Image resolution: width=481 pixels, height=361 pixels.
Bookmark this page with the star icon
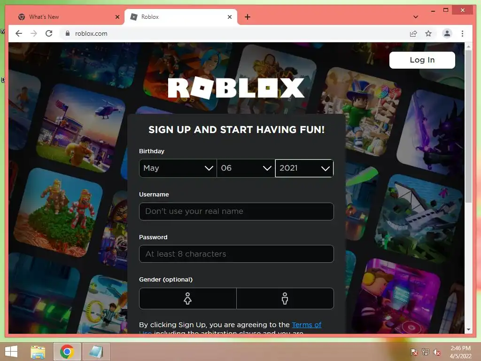coord(428,33)
